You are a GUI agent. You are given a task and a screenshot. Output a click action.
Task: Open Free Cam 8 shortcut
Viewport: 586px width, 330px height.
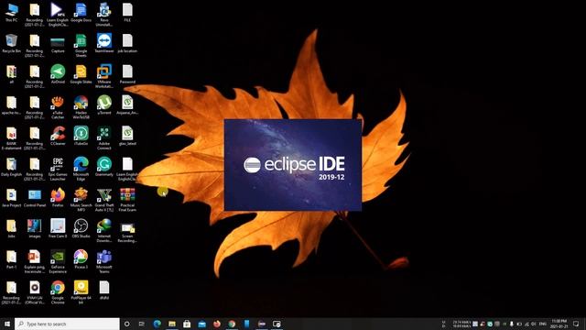[58, 229]
